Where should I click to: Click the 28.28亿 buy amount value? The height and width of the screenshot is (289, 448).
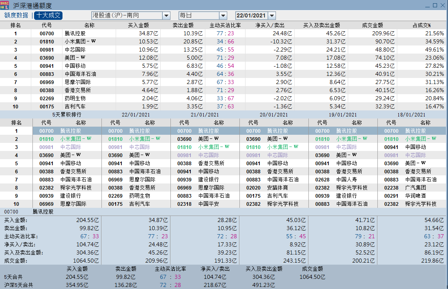[x=227, y=220]
